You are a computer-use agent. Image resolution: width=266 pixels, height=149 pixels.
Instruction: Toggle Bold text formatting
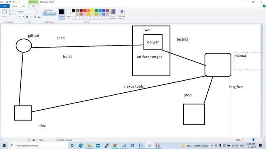pos(27,17)
